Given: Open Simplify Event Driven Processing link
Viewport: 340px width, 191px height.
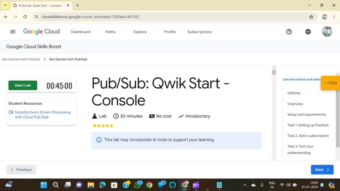Looking at the screenshot, I should [x=42, y=115].
